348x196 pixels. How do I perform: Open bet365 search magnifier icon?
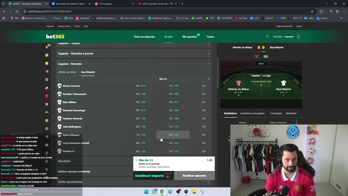[267, 36]
